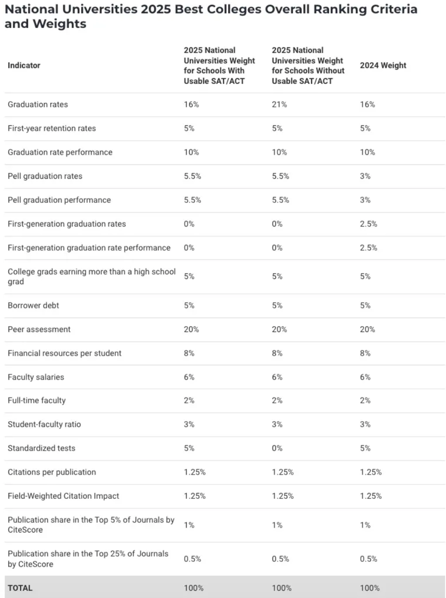
Task: Select Pell graduation performance row label
Action: coord(59,200)
